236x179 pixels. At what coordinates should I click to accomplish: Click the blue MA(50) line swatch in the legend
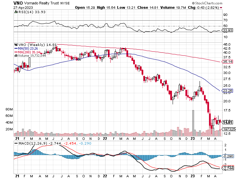(16, 49)
